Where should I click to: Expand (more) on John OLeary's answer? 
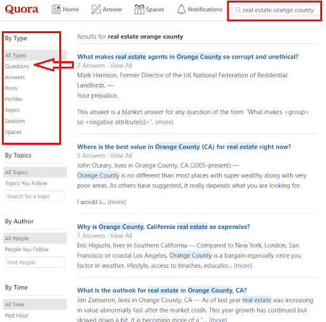tap(117, 202)
